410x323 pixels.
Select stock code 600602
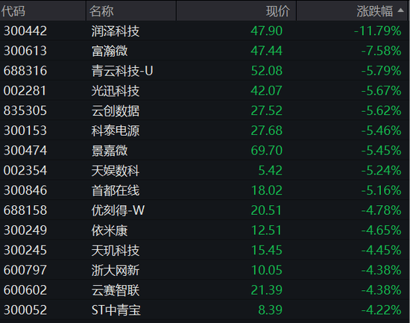point(25,290)
